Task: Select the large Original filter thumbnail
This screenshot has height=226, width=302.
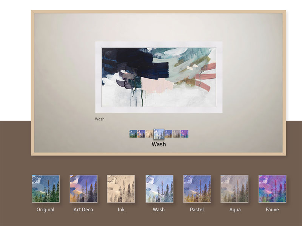Action: 46,189
